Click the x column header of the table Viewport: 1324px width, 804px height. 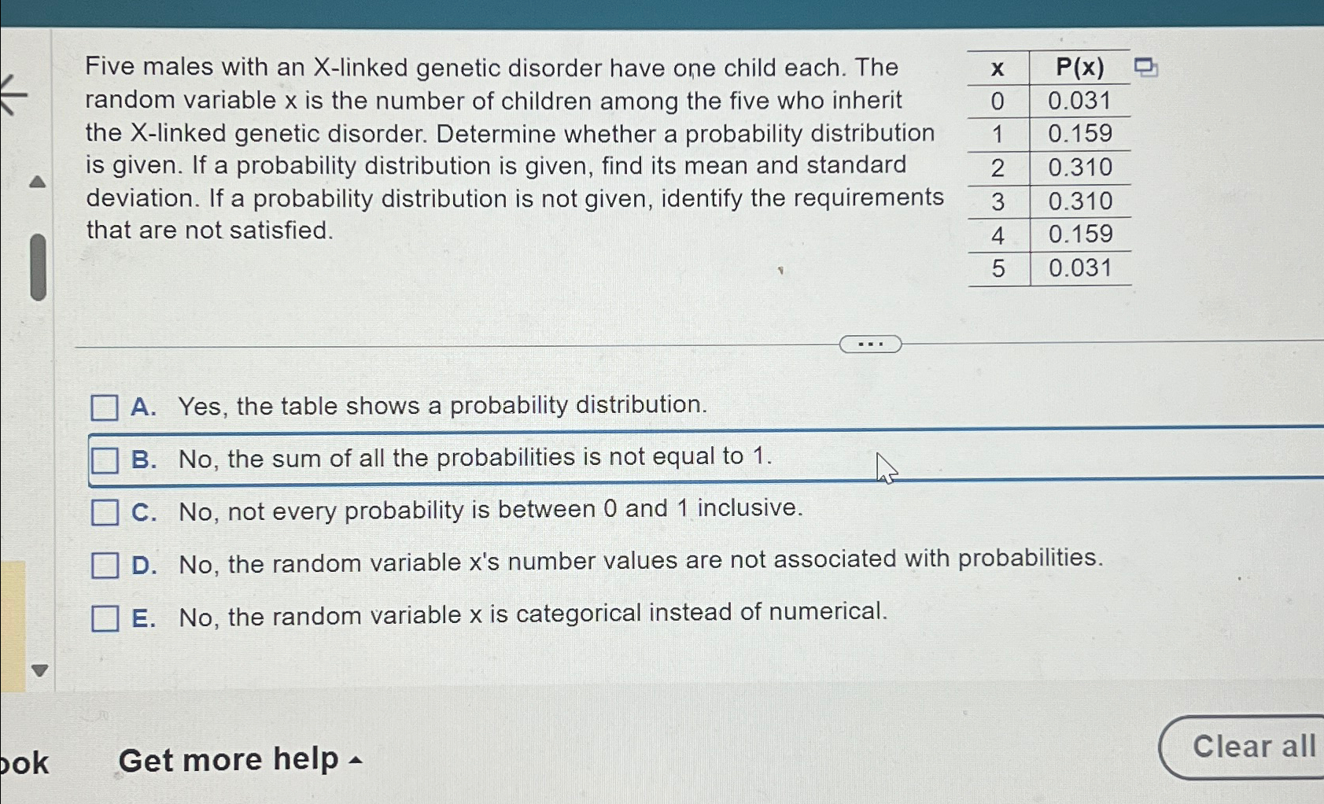tap(998, 68)
